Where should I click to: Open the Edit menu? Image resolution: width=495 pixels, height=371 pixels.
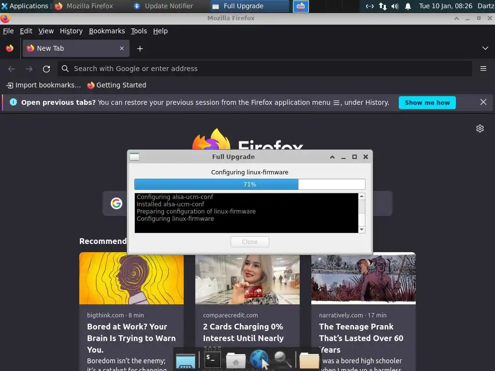click(x=26, y=31)
